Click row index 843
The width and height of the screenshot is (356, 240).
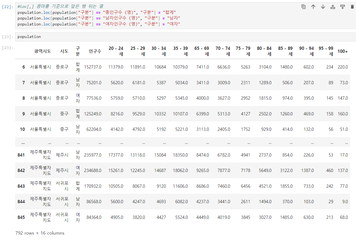(21, 186)
